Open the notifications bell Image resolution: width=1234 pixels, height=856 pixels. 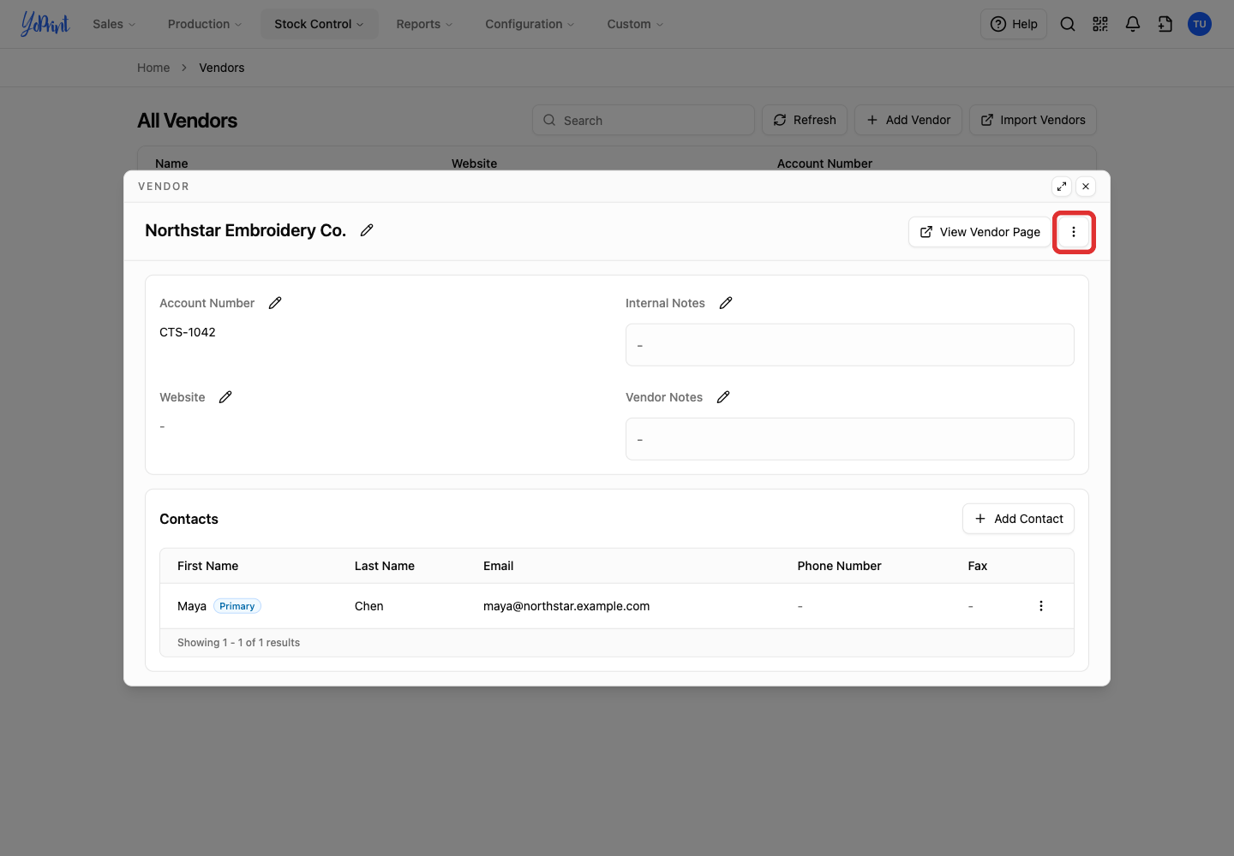1133,24
